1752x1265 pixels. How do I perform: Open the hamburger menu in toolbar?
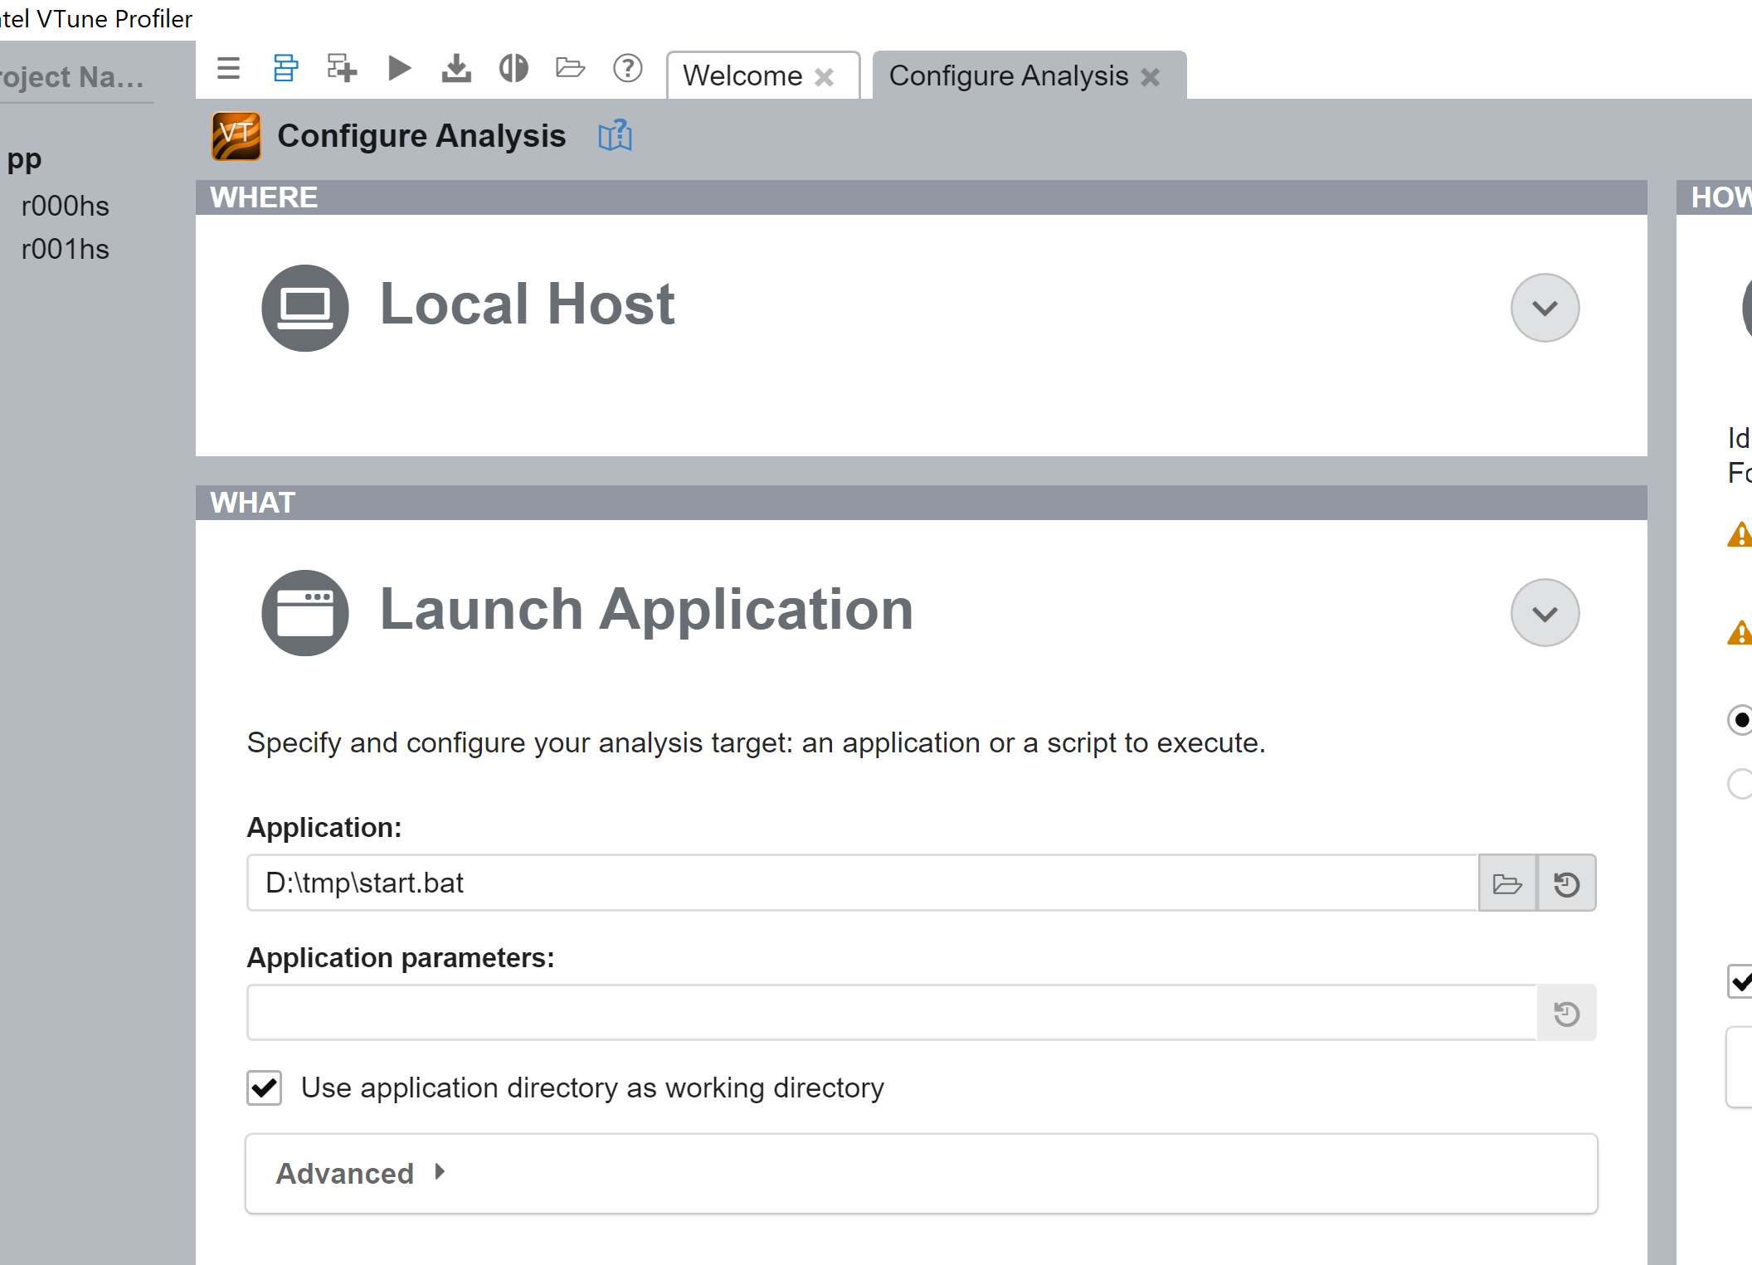[228, 68]
